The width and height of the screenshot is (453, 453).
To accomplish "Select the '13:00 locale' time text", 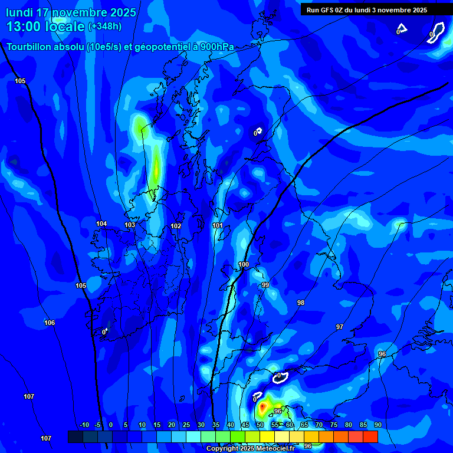I will [x=46, y=27].
